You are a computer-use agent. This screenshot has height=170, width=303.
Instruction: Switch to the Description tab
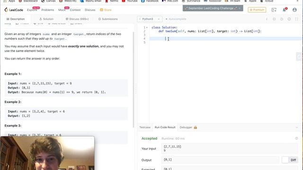(x=16, y=19)
